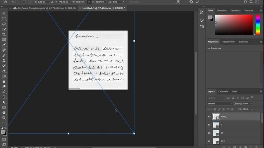This screenshot has height=148, width=264.
Task: Select the Crop tool
Action: 4,35
